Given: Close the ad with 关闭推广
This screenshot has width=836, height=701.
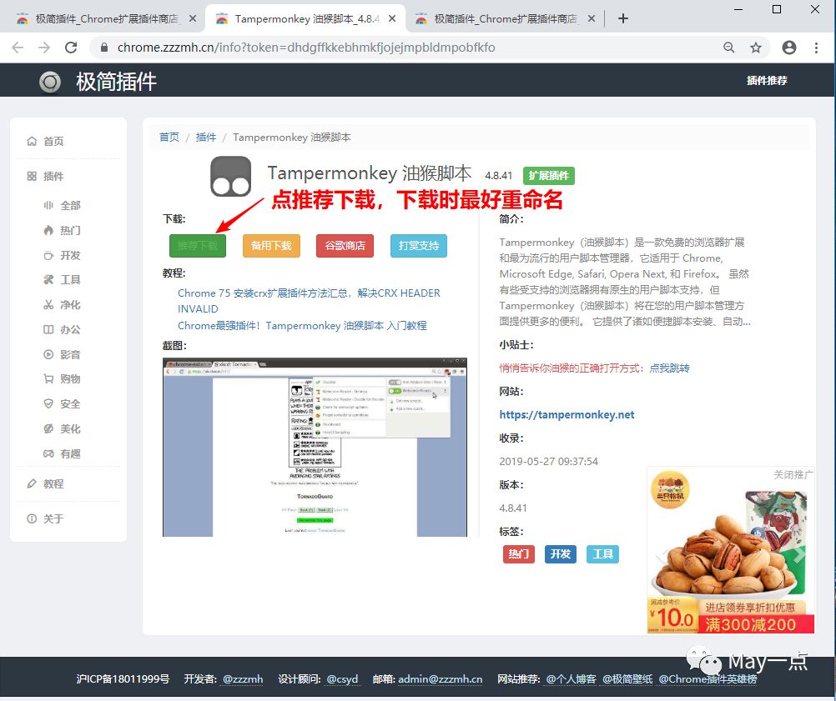Looking at the screenshot, I should pos(793,474).
